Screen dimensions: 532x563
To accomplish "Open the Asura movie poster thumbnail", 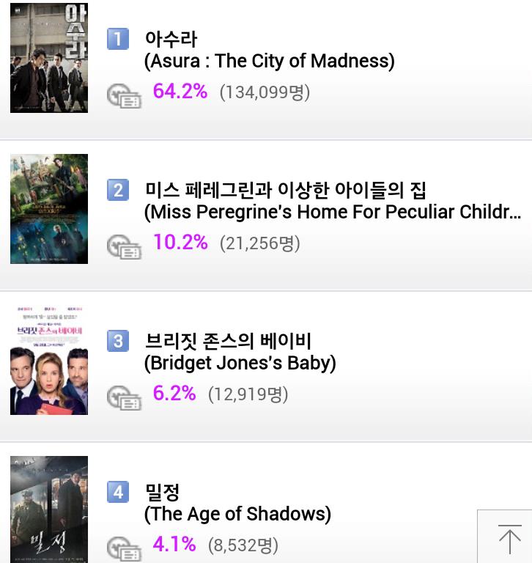I will point(49,58).
